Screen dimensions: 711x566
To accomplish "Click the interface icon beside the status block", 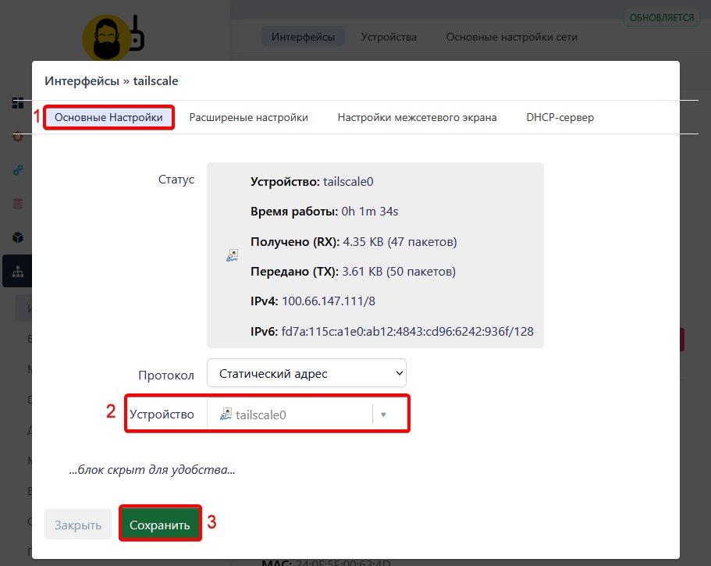I will (232, 255).
